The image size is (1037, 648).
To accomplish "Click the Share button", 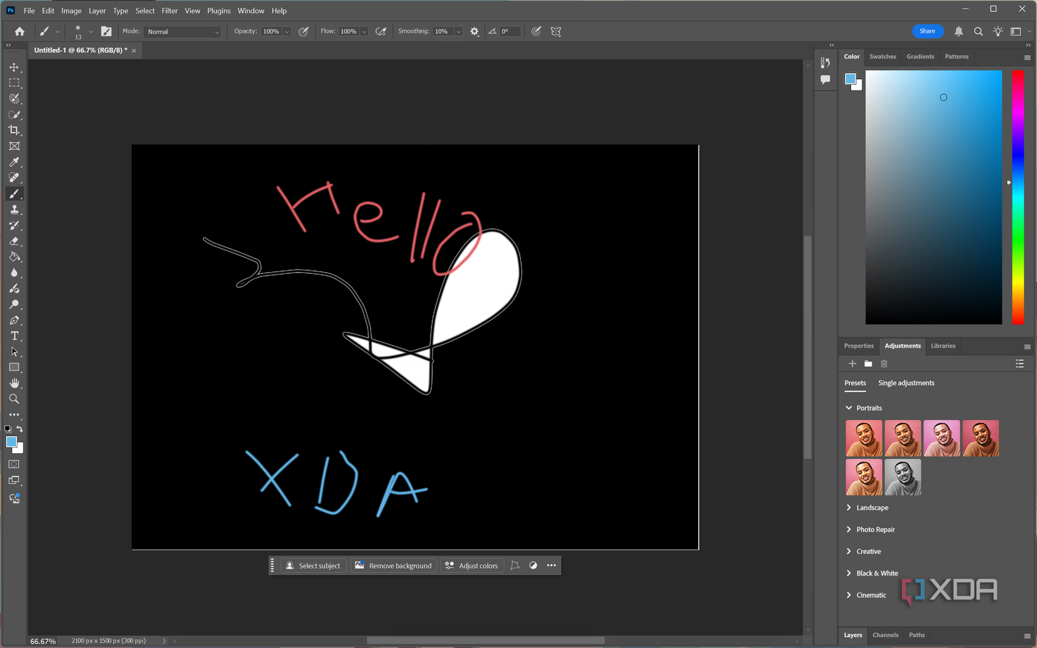I will 927,31.
